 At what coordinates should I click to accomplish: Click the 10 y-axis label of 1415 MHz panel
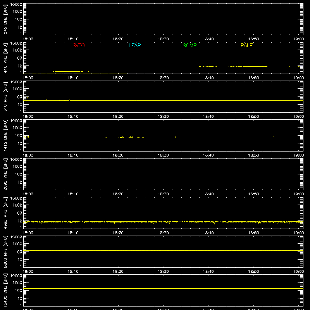coord(20,143)
